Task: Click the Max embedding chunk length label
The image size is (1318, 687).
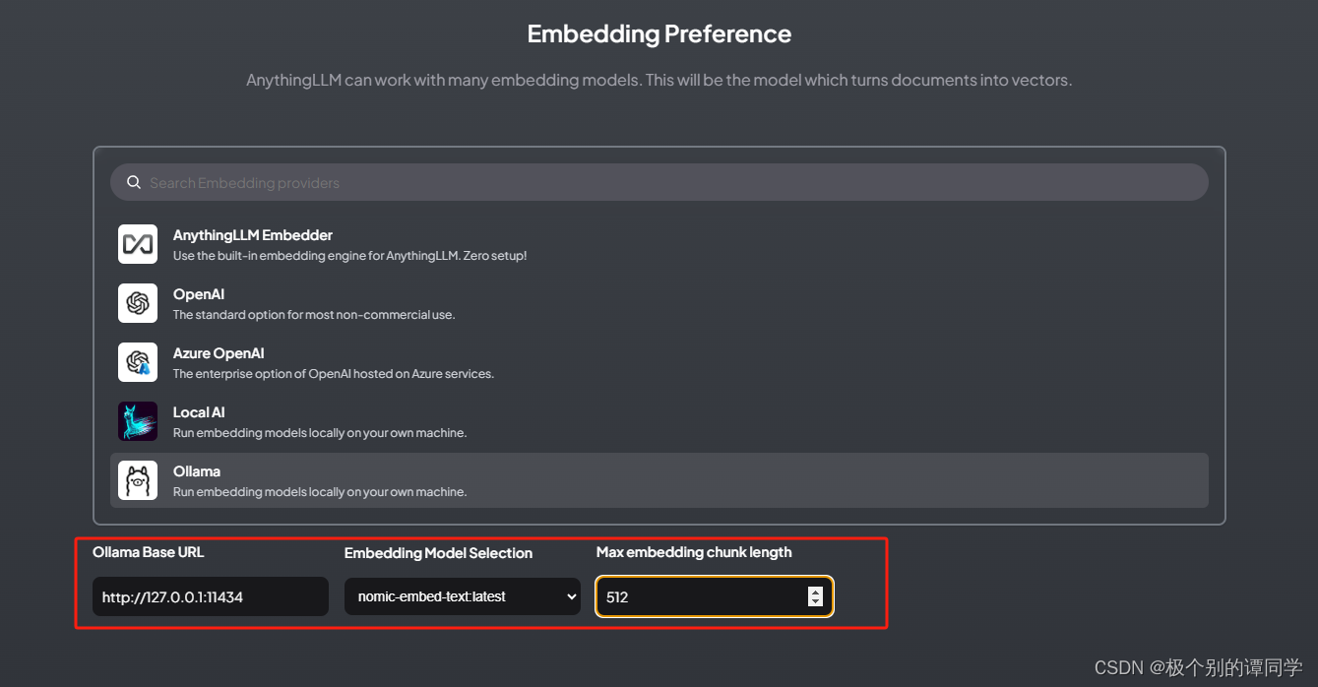Action: tap(694, 552)
